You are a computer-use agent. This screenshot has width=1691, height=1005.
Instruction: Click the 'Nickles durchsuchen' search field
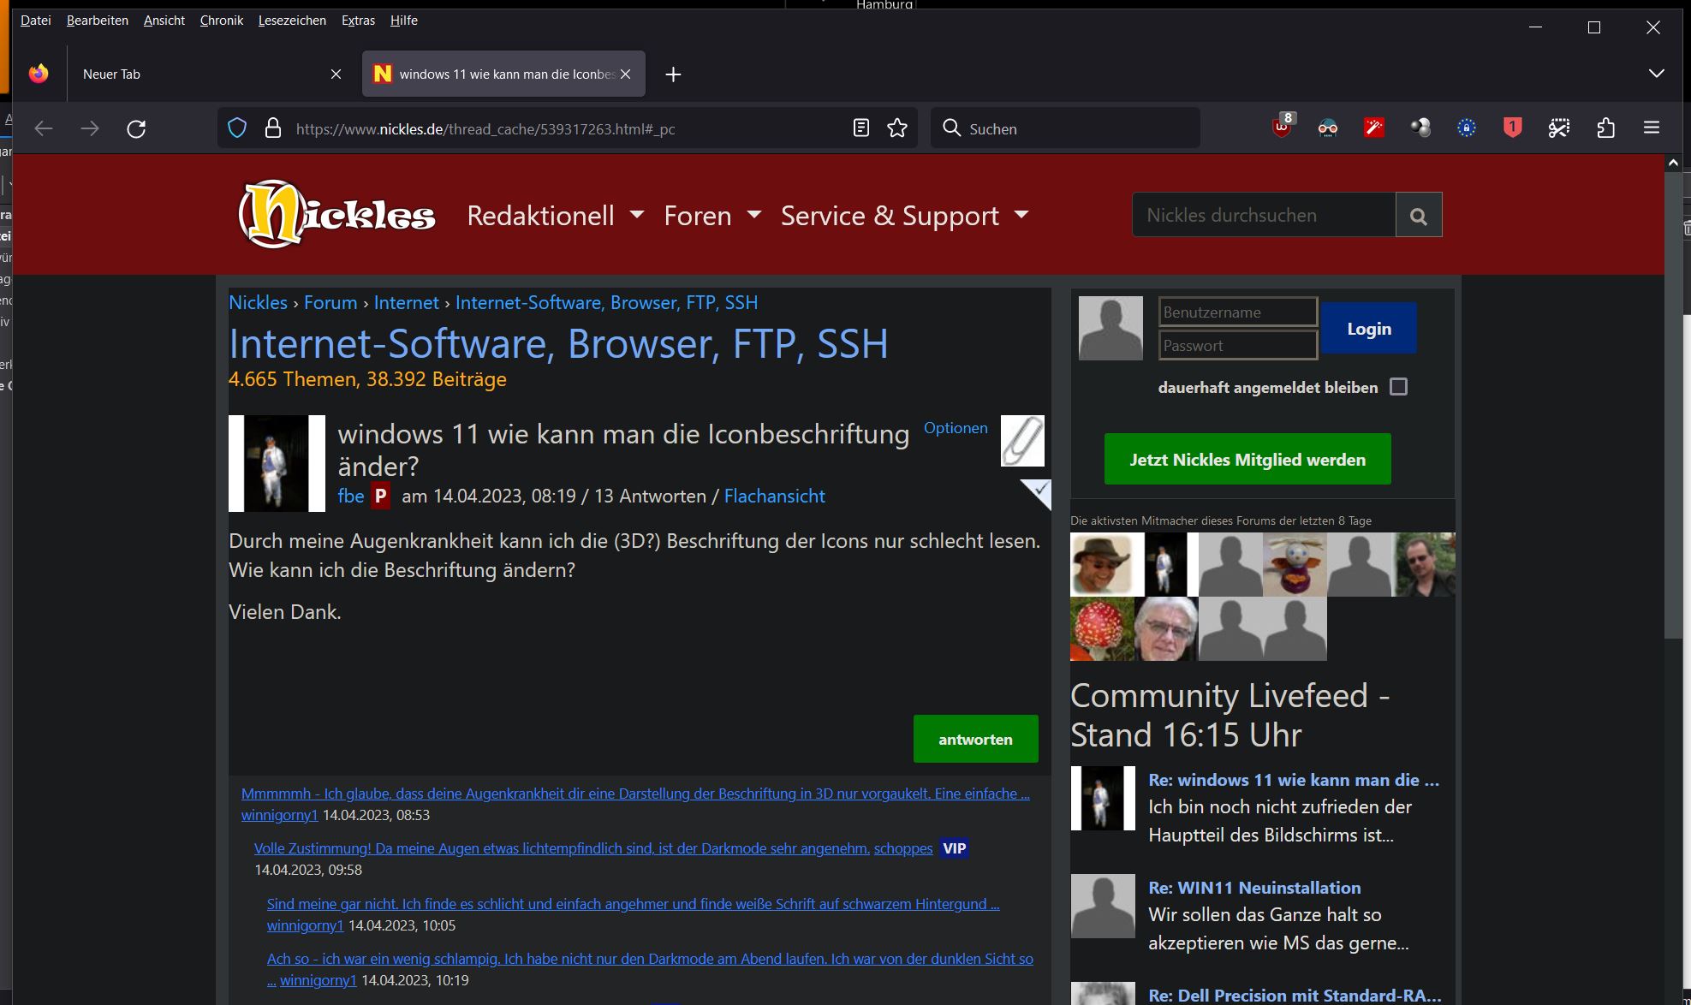(x=1264, y=215)
